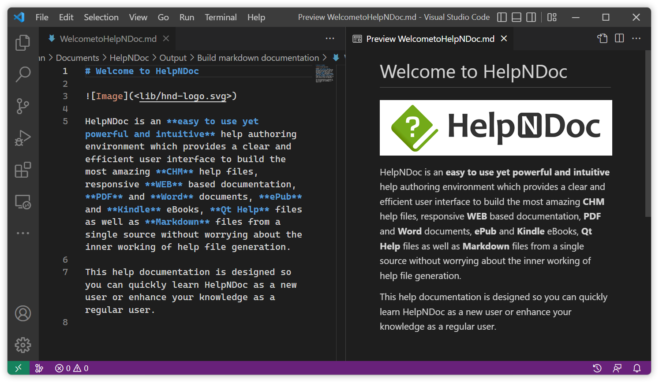Toggle Secondary Side Bar layout button
Image resolution: width=659 pixels, height=383 pixels.
531,17
